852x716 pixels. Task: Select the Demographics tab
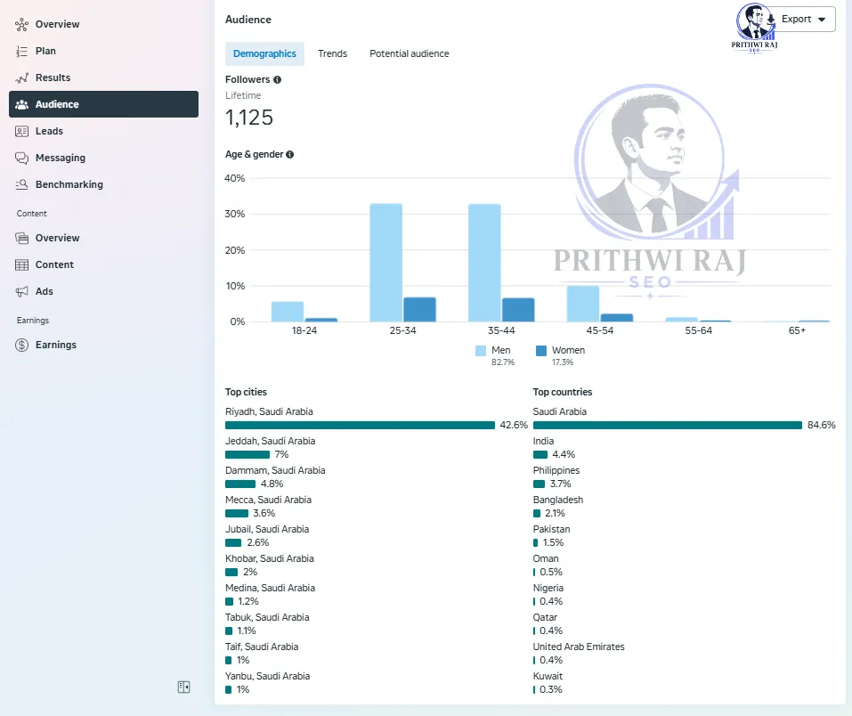(x=264, y=53)
